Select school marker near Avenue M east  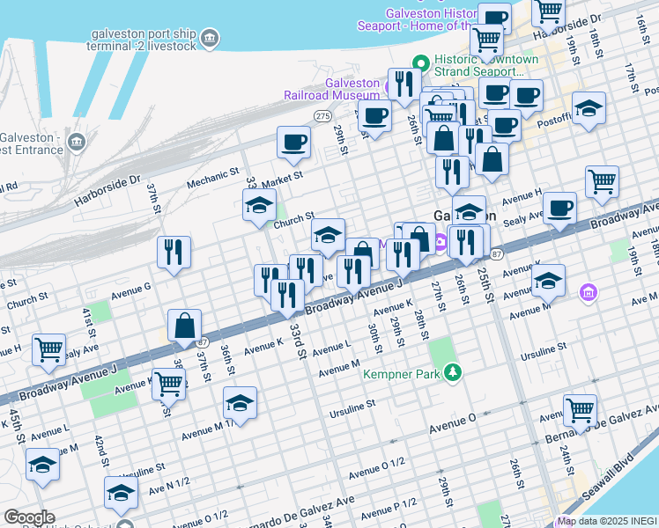(x=549, y=284)
